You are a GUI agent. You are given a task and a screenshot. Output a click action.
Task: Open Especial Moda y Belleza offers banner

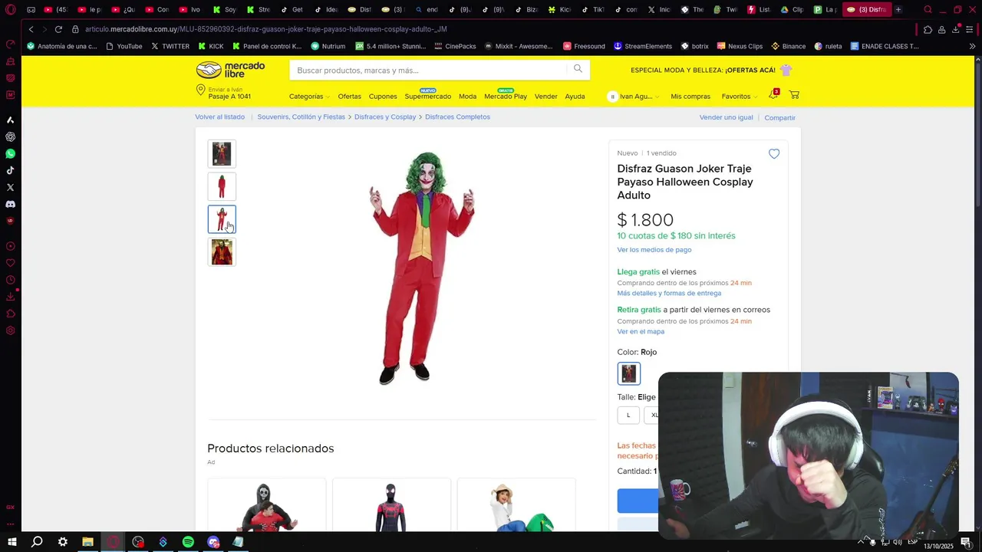click(x=711, y=70)
